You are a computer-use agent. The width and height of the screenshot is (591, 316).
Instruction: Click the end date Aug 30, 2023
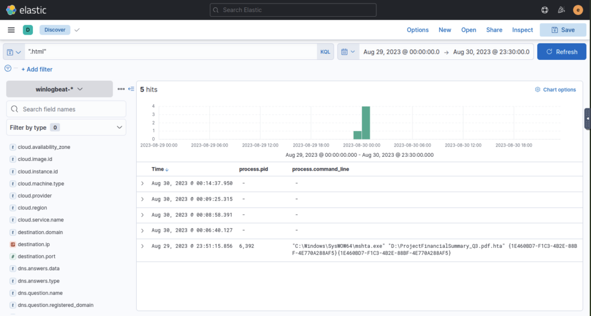pos(491,52)
